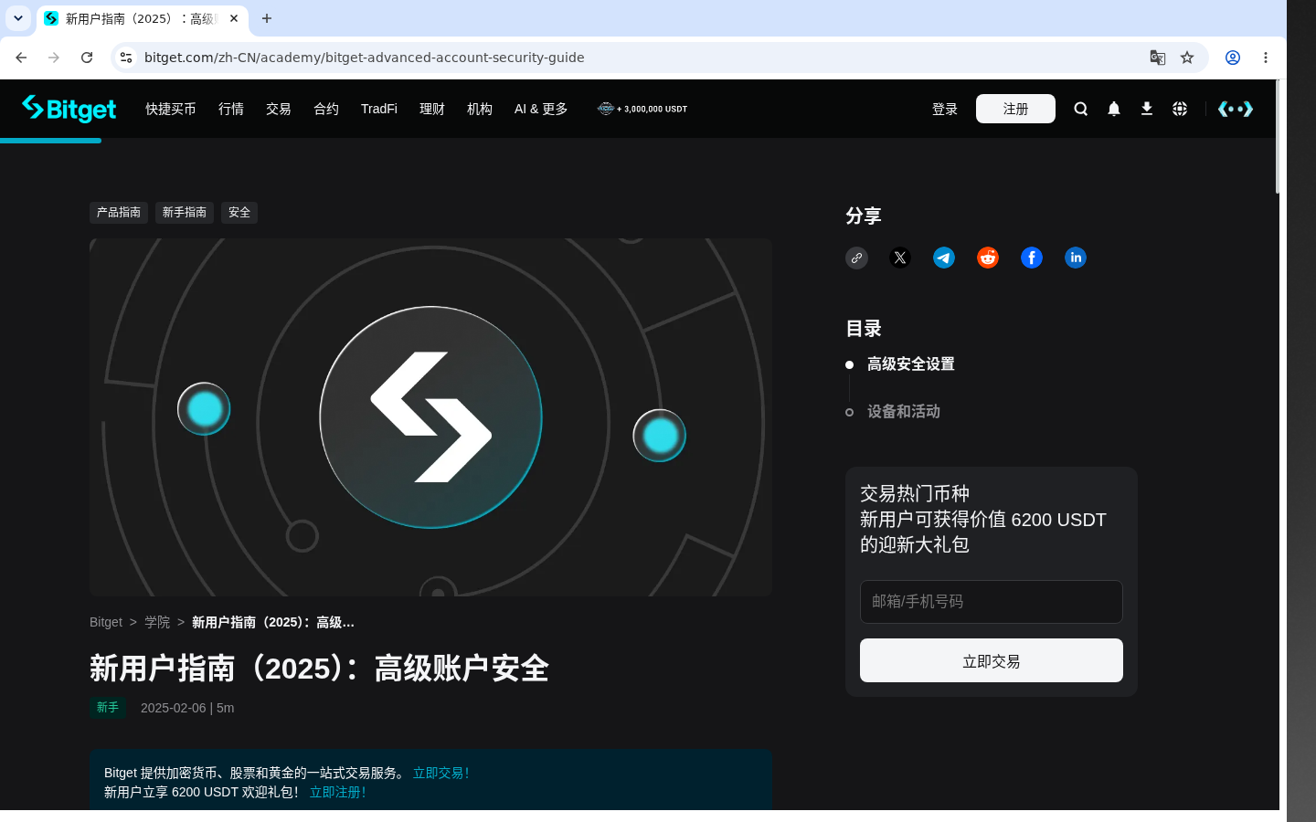Click the 登录 login link
The height and width of the screenshot is (822, 1316).
945,109
